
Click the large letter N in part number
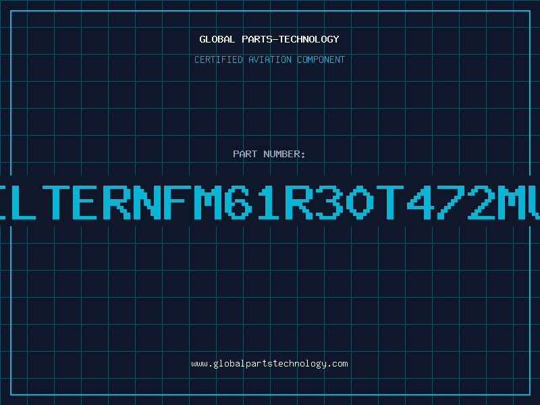click(146, 202)
